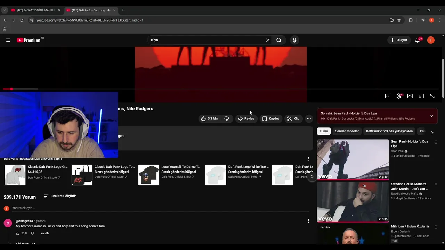Image resolution: width=445 pixels, height=250 pixels.
Task: Share the video with Paylaş
Action: point(246,119)
